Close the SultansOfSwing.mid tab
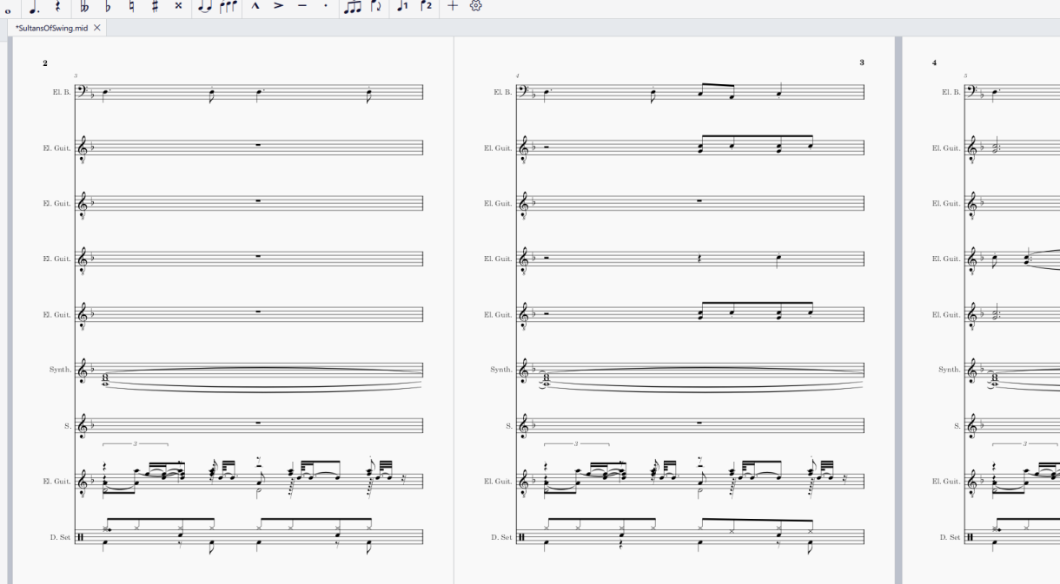1060x584 pixels. click(x=97, y=28)
